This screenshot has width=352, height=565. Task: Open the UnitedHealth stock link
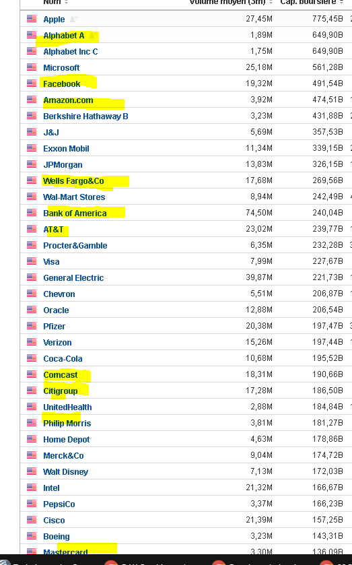[67, 407]
